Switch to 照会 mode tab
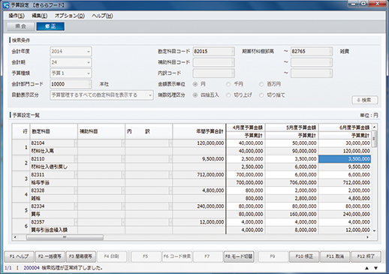 click(21, 26)
